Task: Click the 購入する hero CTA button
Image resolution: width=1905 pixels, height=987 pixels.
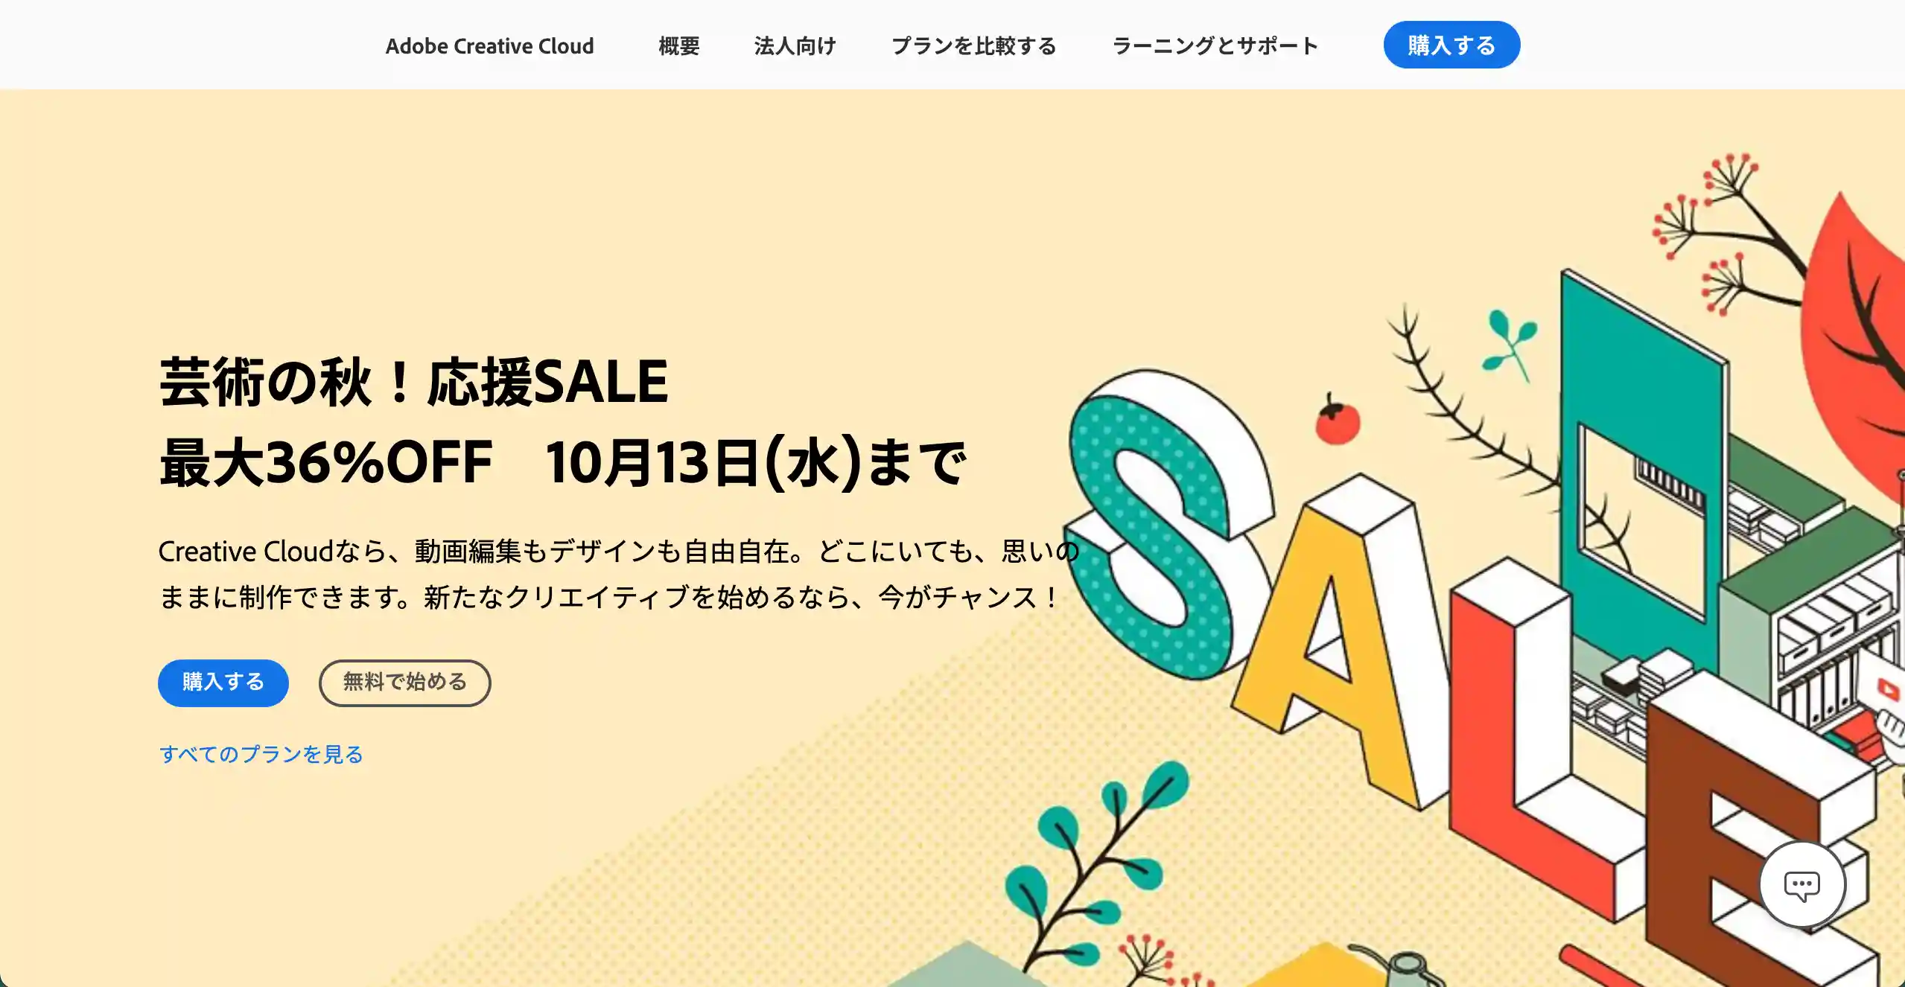Action: pos(224,683)
